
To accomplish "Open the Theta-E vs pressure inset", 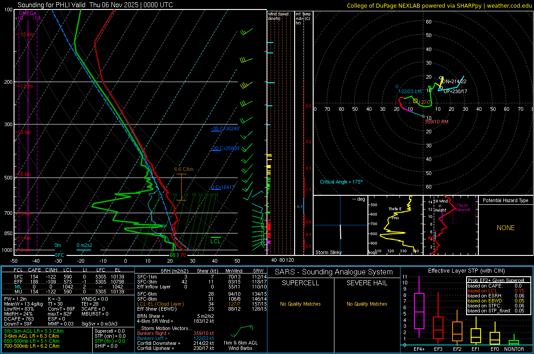I will (x=395, y=225).
